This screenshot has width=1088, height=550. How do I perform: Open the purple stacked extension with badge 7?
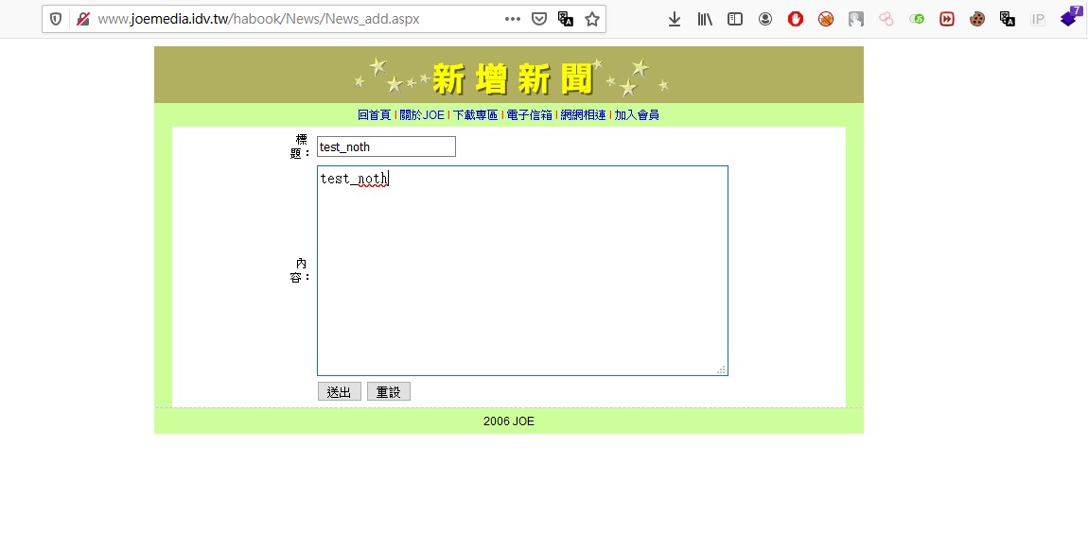[x=1071, y=17]
